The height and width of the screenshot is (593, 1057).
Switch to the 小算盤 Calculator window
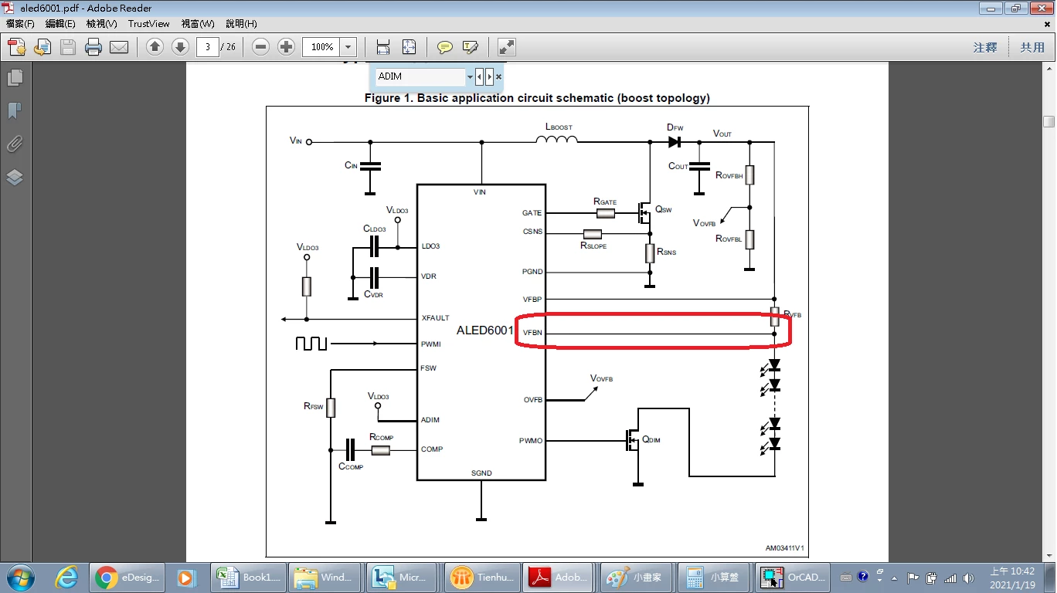715,577
